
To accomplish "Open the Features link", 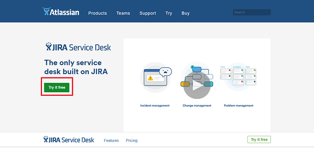I will (111, 141).
